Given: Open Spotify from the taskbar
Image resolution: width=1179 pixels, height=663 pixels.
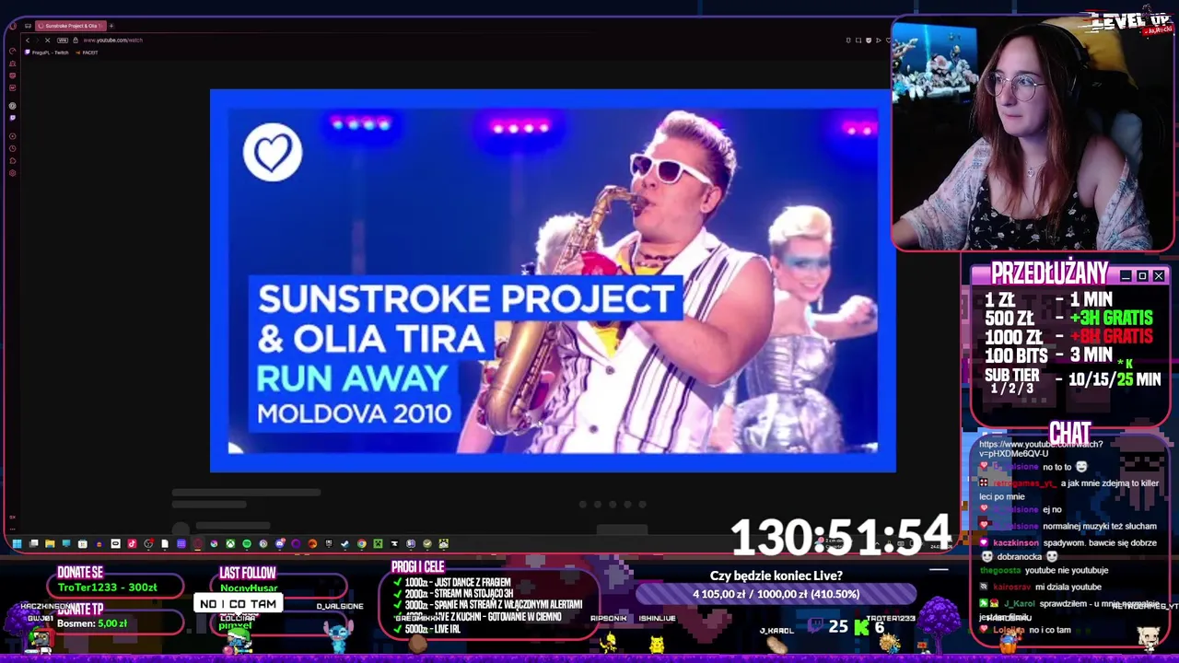Looking at the screenshot, I should pos(247,543).
